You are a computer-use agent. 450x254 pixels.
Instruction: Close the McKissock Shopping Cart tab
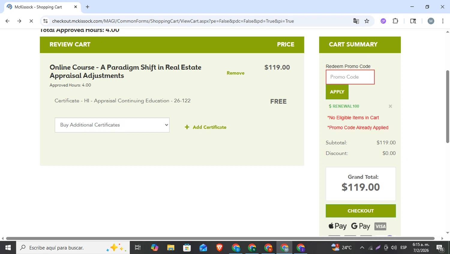[75, 7]
